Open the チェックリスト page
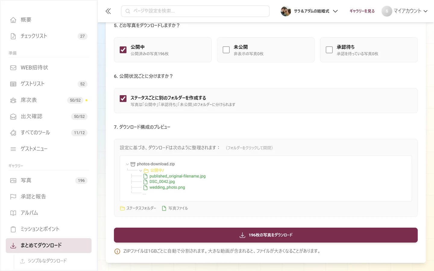 49,36
